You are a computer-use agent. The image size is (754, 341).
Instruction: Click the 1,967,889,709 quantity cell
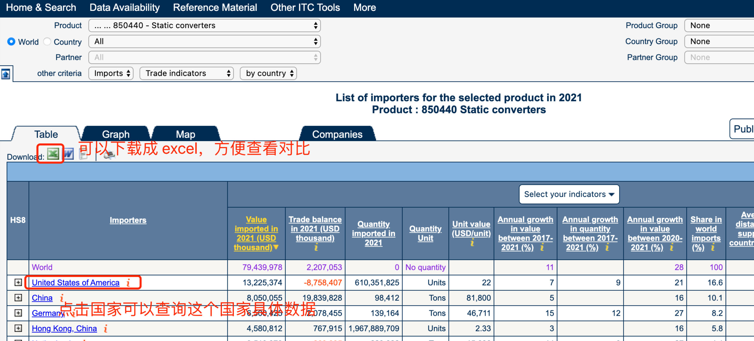(374, 328)
